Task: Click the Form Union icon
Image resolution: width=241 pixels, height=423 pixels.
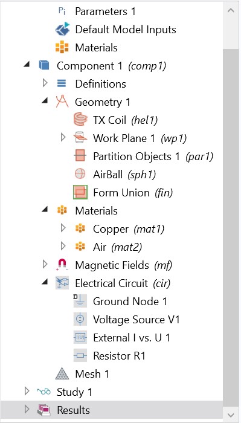Action: click(x=80, y=192)
